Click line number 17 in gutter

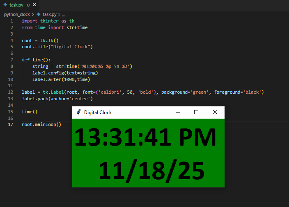[x=11, y=124]
